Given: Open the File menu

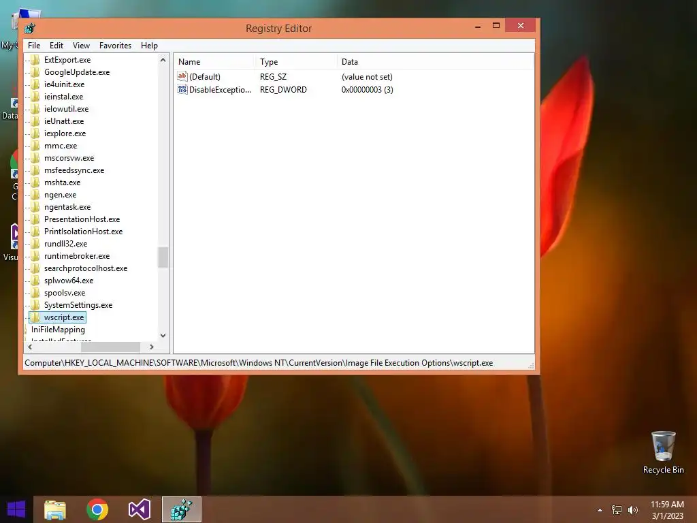Looking at the screenshot, I should (x=34, y=46).
